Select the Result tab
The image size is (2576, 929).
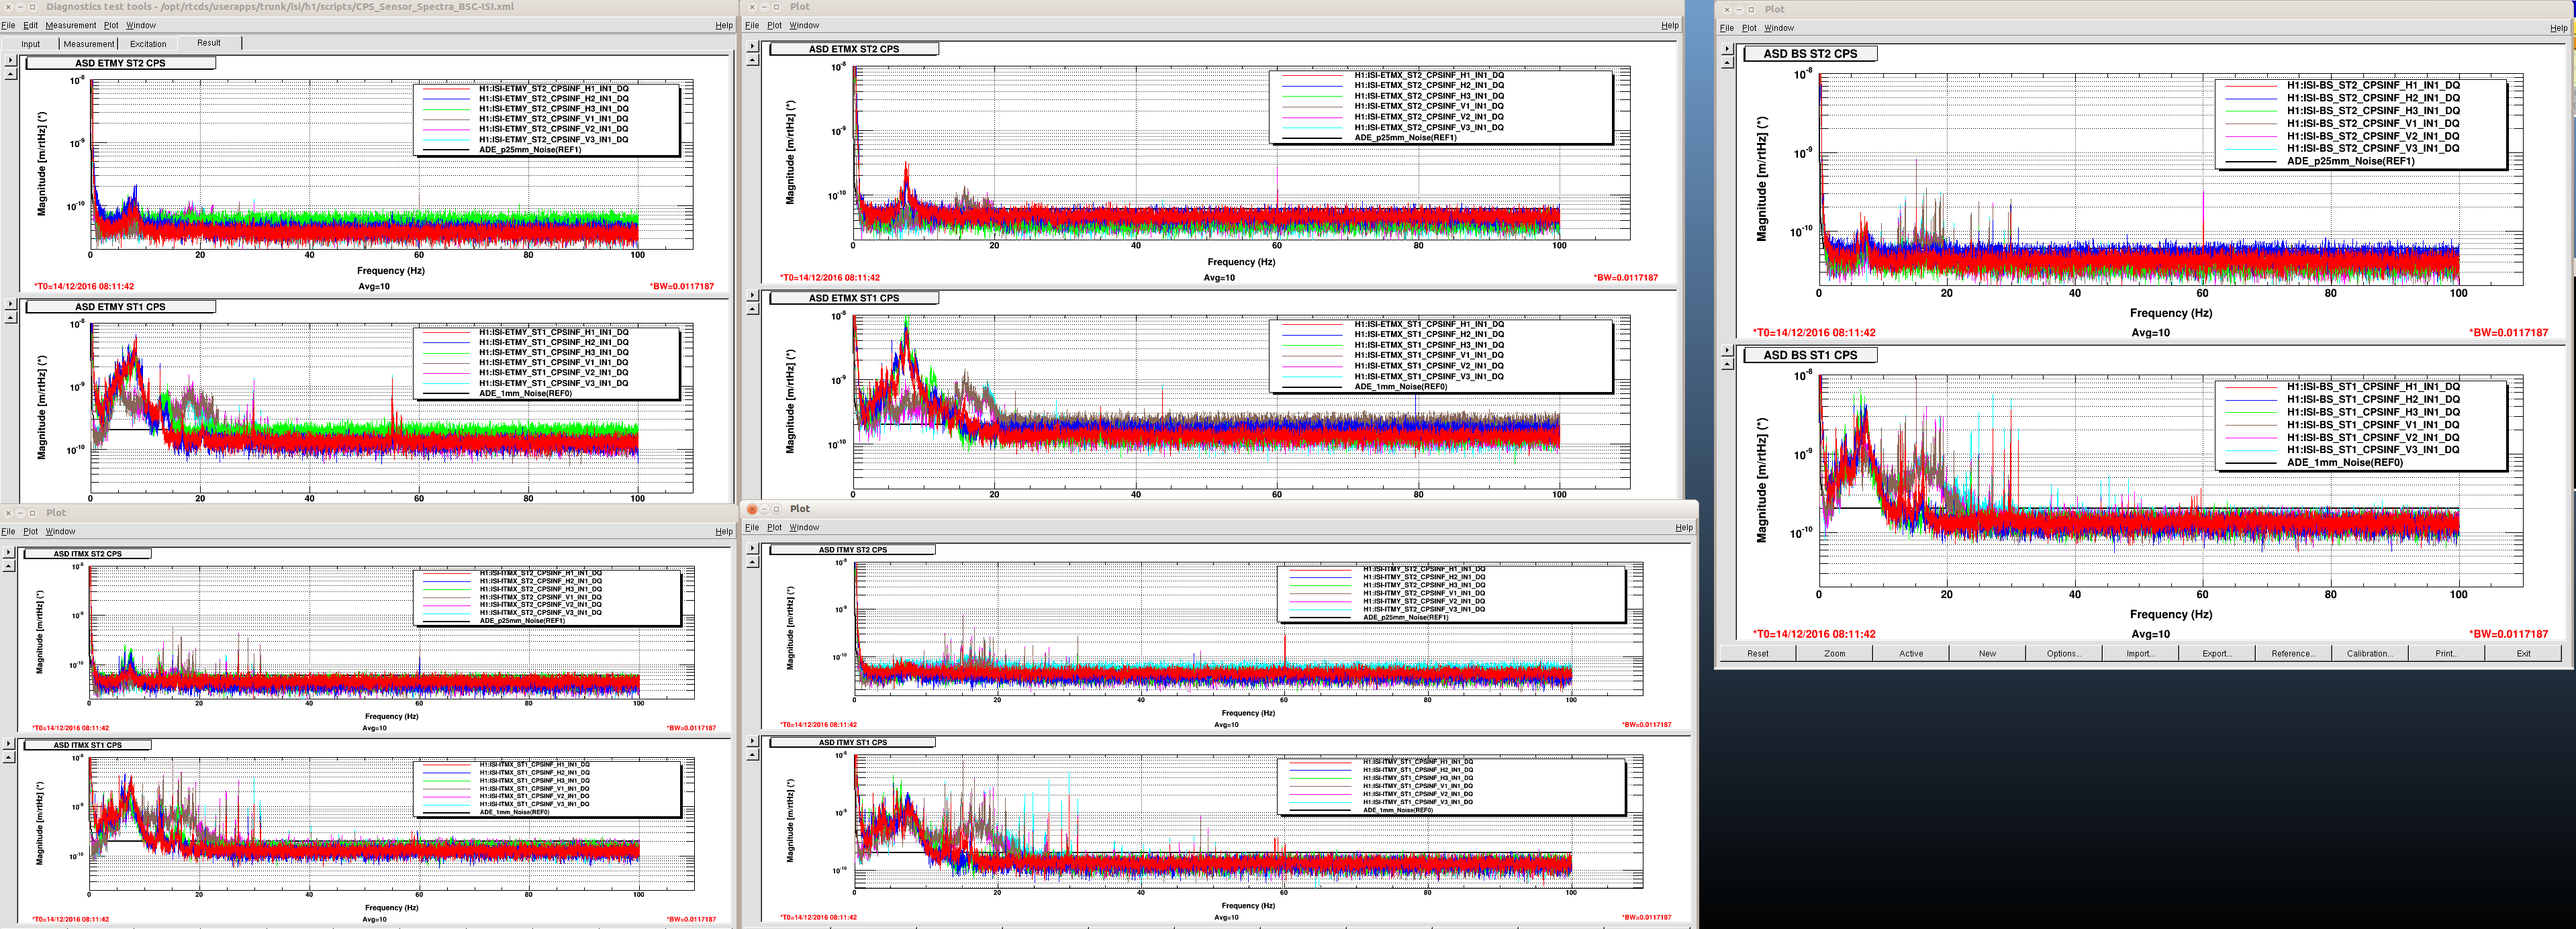click(x=209, y=43)
